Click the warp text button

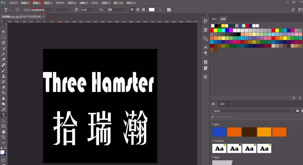(x=160, y=10)
